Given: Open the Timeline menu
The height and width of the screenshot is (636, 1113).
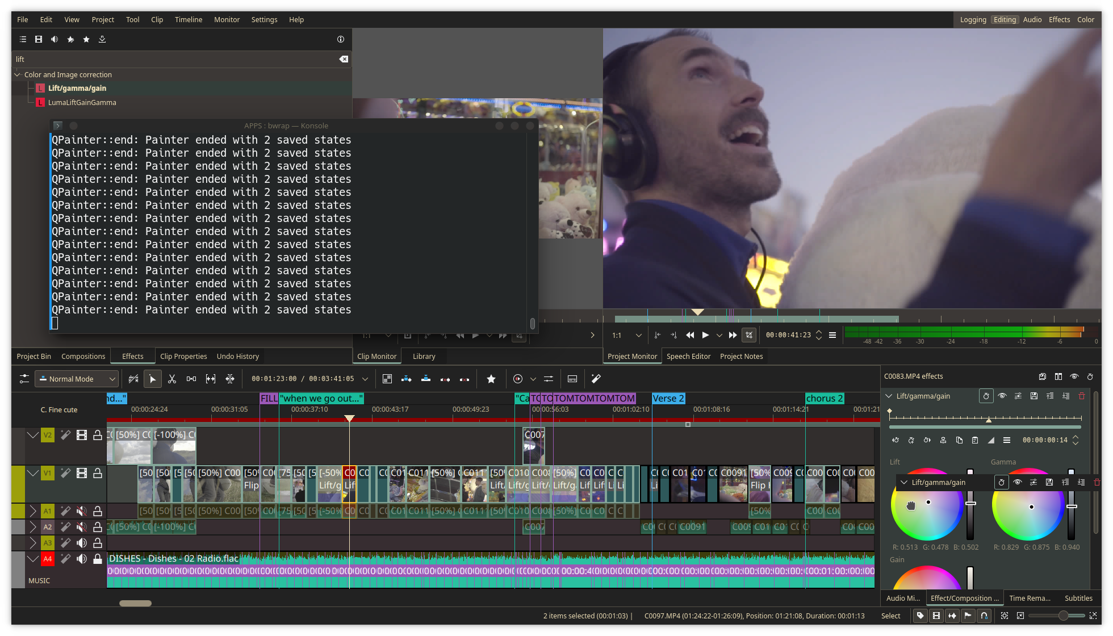Looking at the screenshot, I should point(188,19).
